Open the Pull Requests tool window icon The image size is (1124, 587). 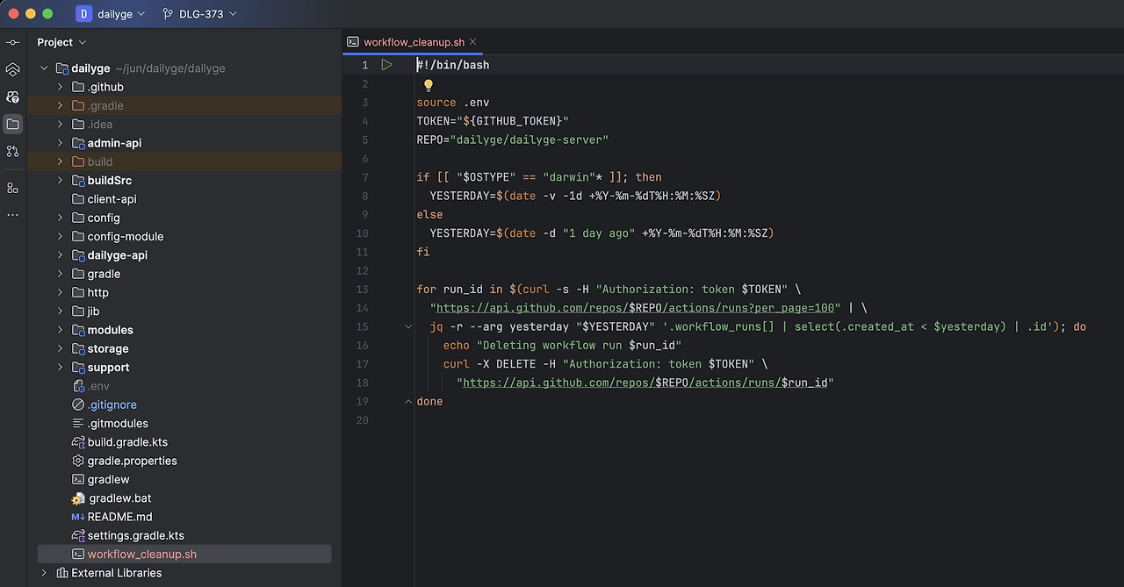click(x=12, y=152)
